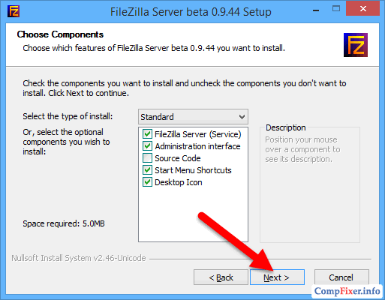This screenshot has width=385, height=300.
Task: Go to previous step with Back
Action: (221, 277)
